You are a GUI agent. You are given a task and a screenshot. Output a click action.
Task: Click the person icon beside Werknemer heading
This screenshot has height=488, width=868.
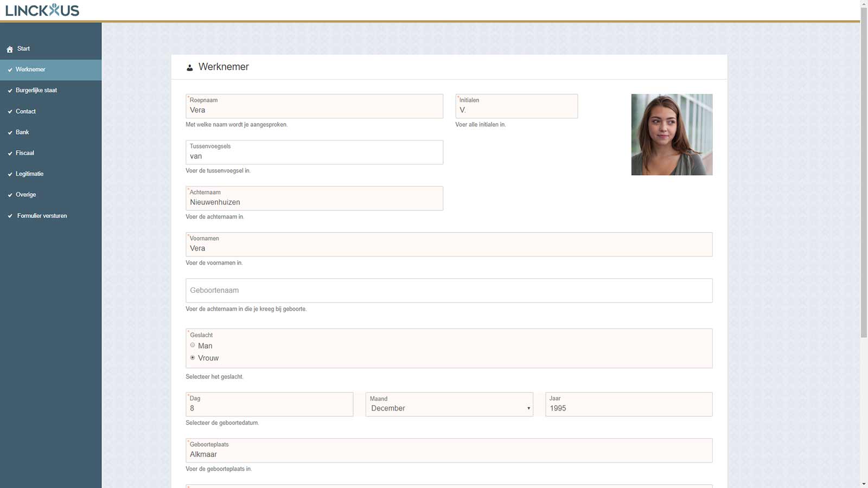click(x=189, y=68)
